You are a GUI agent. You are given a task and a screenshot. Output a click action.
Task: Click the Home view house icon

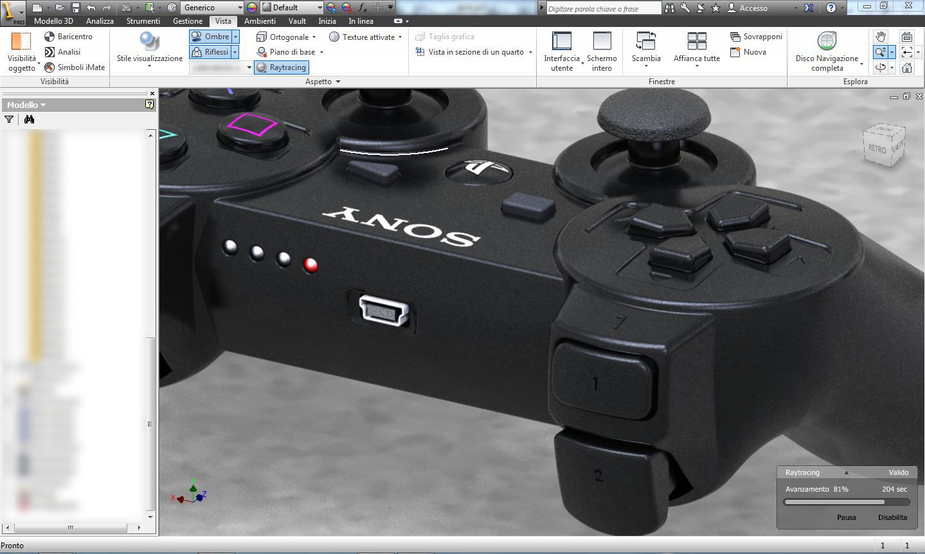coord(907,67)
